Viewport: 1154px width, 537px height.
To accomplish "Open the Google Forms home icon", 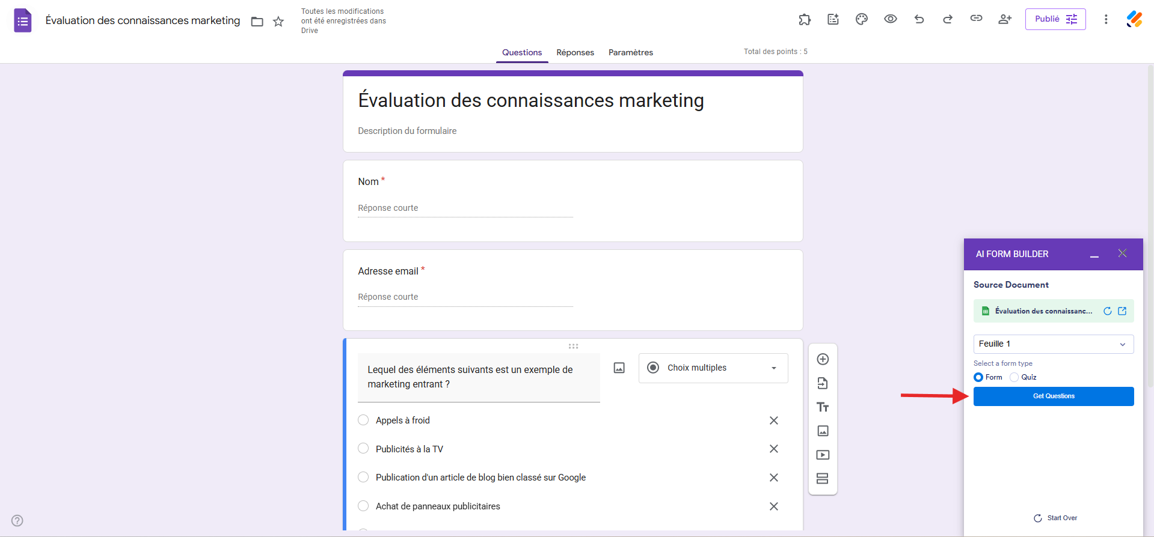I will 22,20.
